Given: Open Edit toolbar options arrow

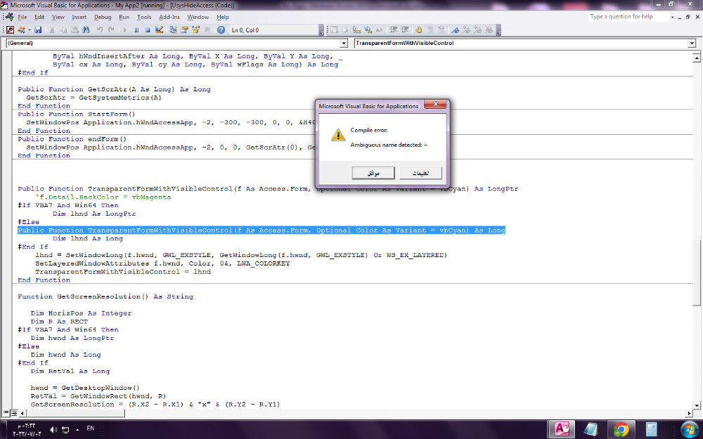Looking at the screenshot, I should [x=498, y=30].
